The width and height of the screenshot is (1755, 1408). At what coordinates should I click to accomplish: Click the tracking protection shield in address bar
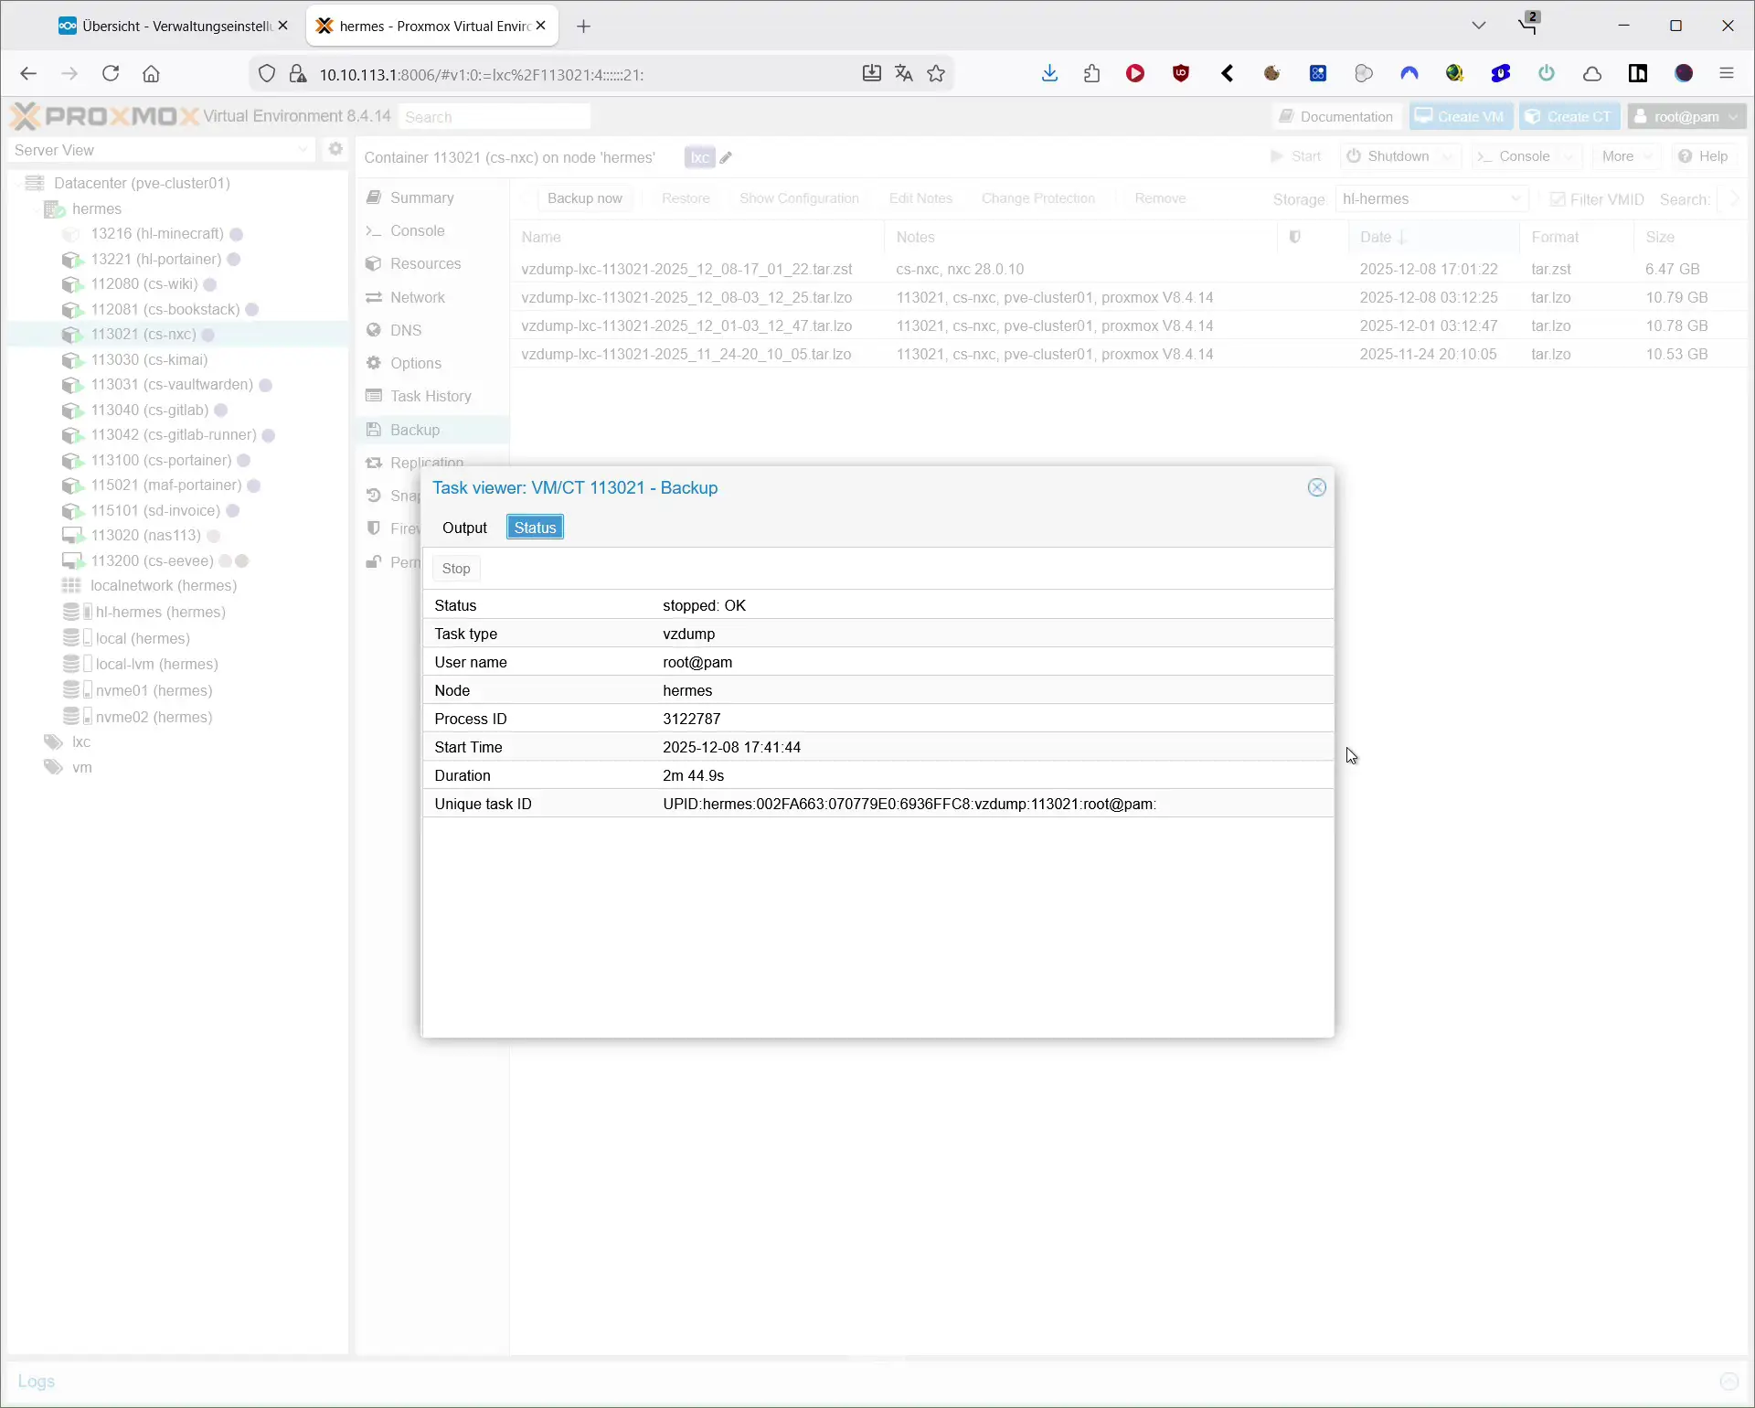[266, 74]
